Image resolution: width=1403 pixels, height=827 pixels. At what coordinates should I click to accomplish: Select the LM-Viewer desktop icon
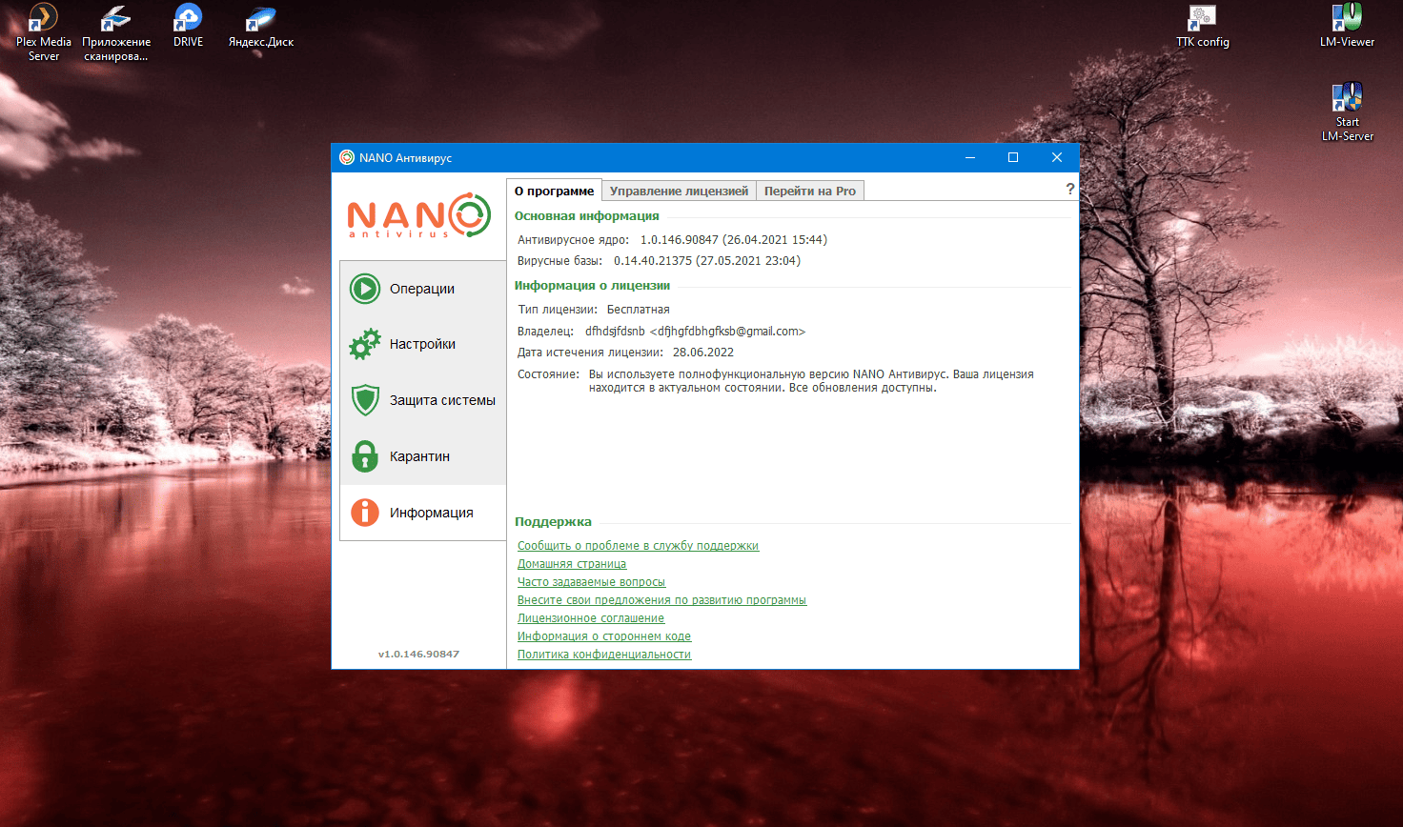pyautogui.click(x=1347, y=26)
